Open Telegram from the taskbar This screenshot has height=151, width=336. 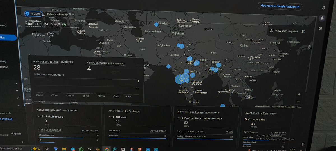coord(73,149)
